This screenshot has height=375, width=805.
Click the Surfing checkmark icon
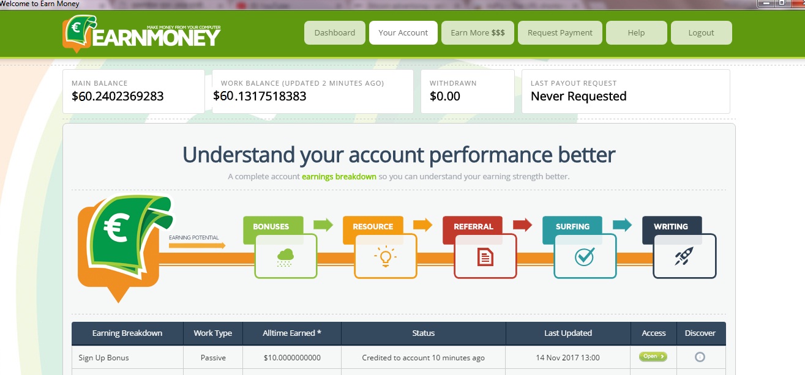[x=585, y=257]
